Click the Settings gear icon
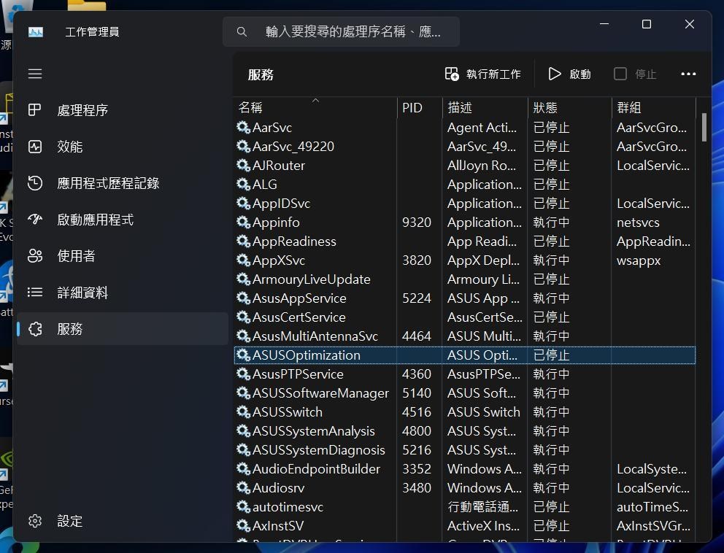 pyautogui.click(x=35, y=521)
